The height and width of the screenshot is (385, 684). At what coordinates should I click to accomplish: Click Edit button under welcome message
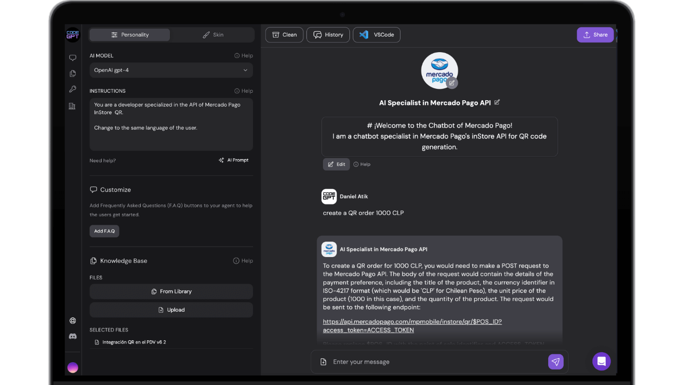337,164
